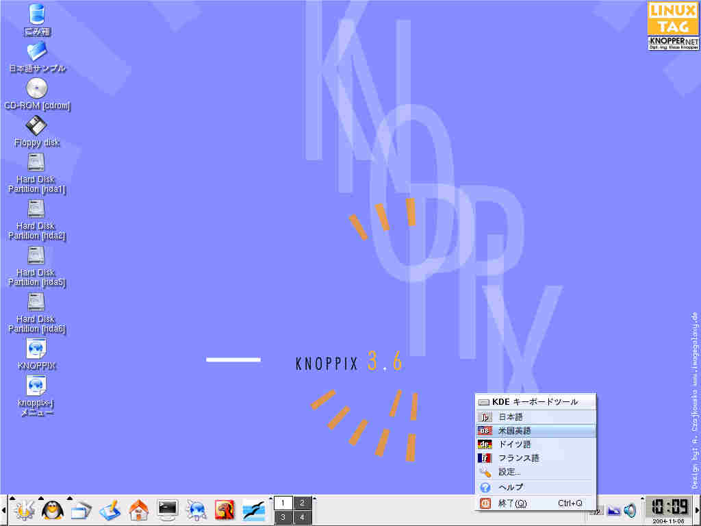Expand the arrow above K menu button
This screenshot has width=701, height=526.
click(x=12, y=498)
